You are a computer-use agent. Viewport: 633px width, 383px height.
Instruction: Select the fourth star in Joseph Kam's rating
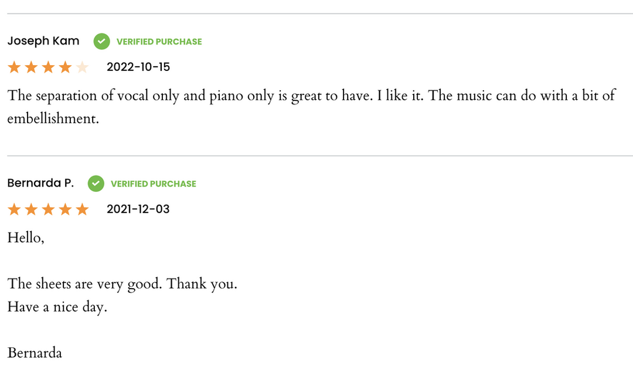(65, 67)
